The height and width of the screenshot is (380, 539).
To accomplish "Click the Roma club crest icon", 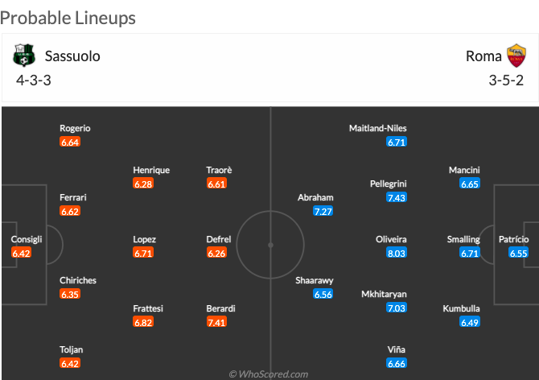I will pyautogui.click(x=516, y=56).
